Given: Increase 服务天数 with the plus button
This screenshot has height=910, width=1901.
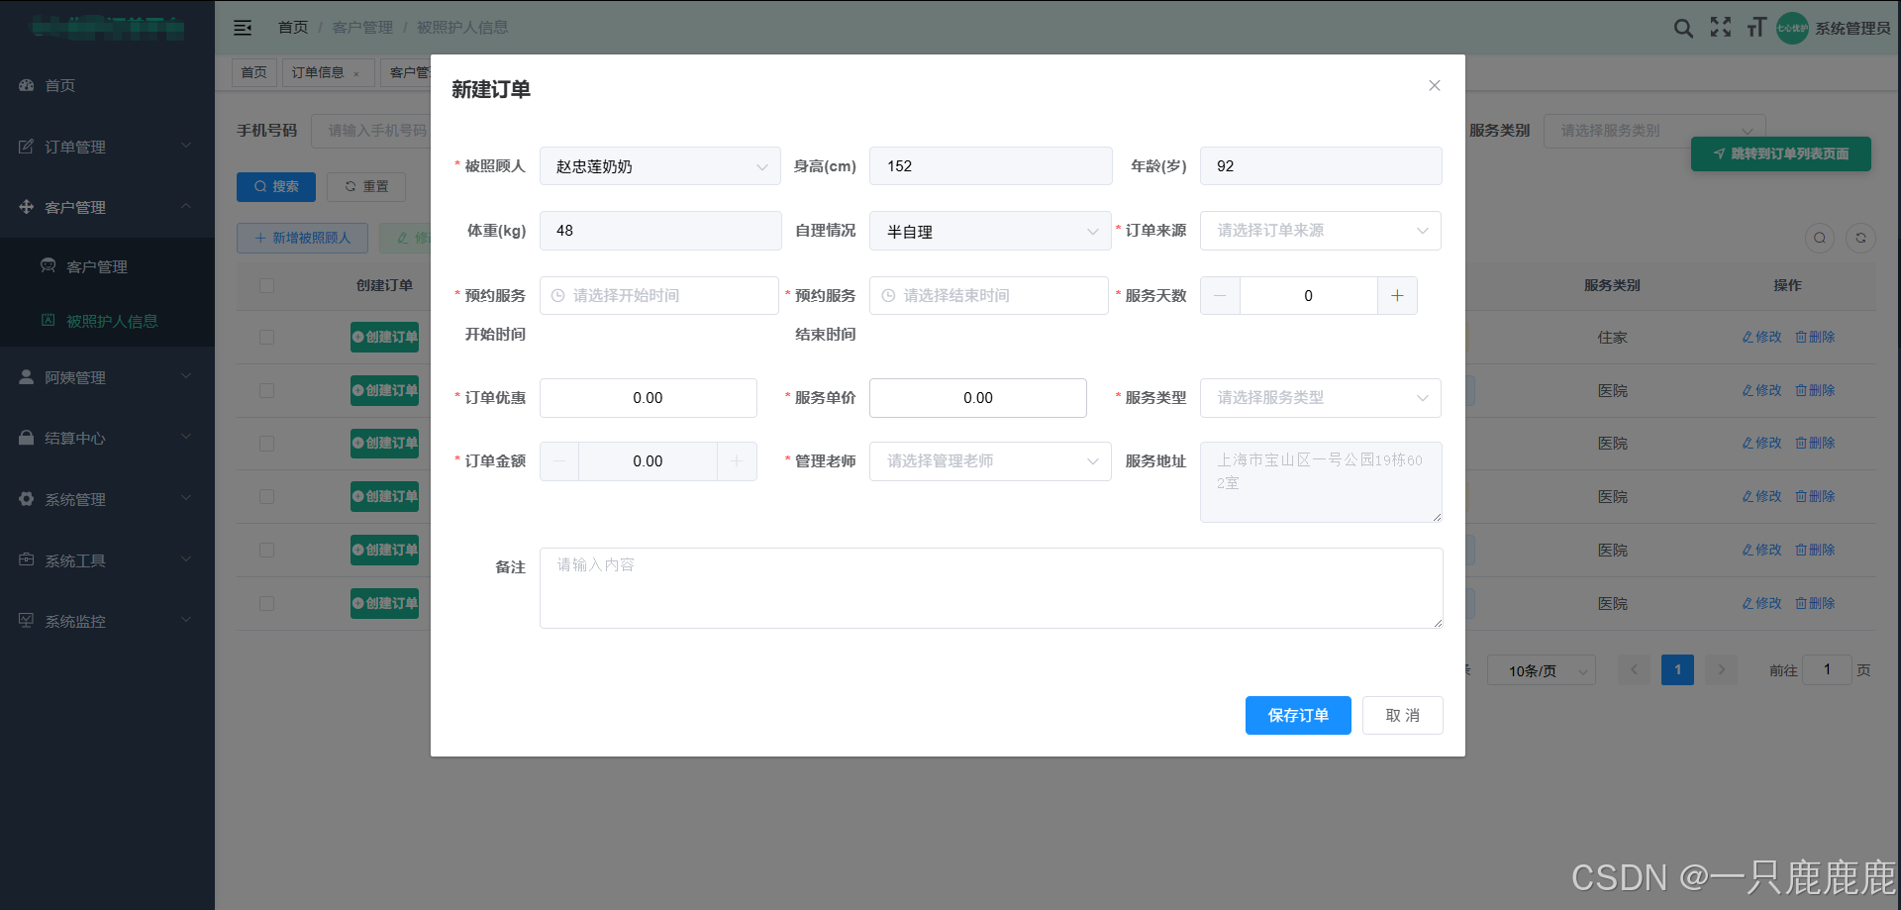Looking at the screenshot, I should (x=1397, y=296).
